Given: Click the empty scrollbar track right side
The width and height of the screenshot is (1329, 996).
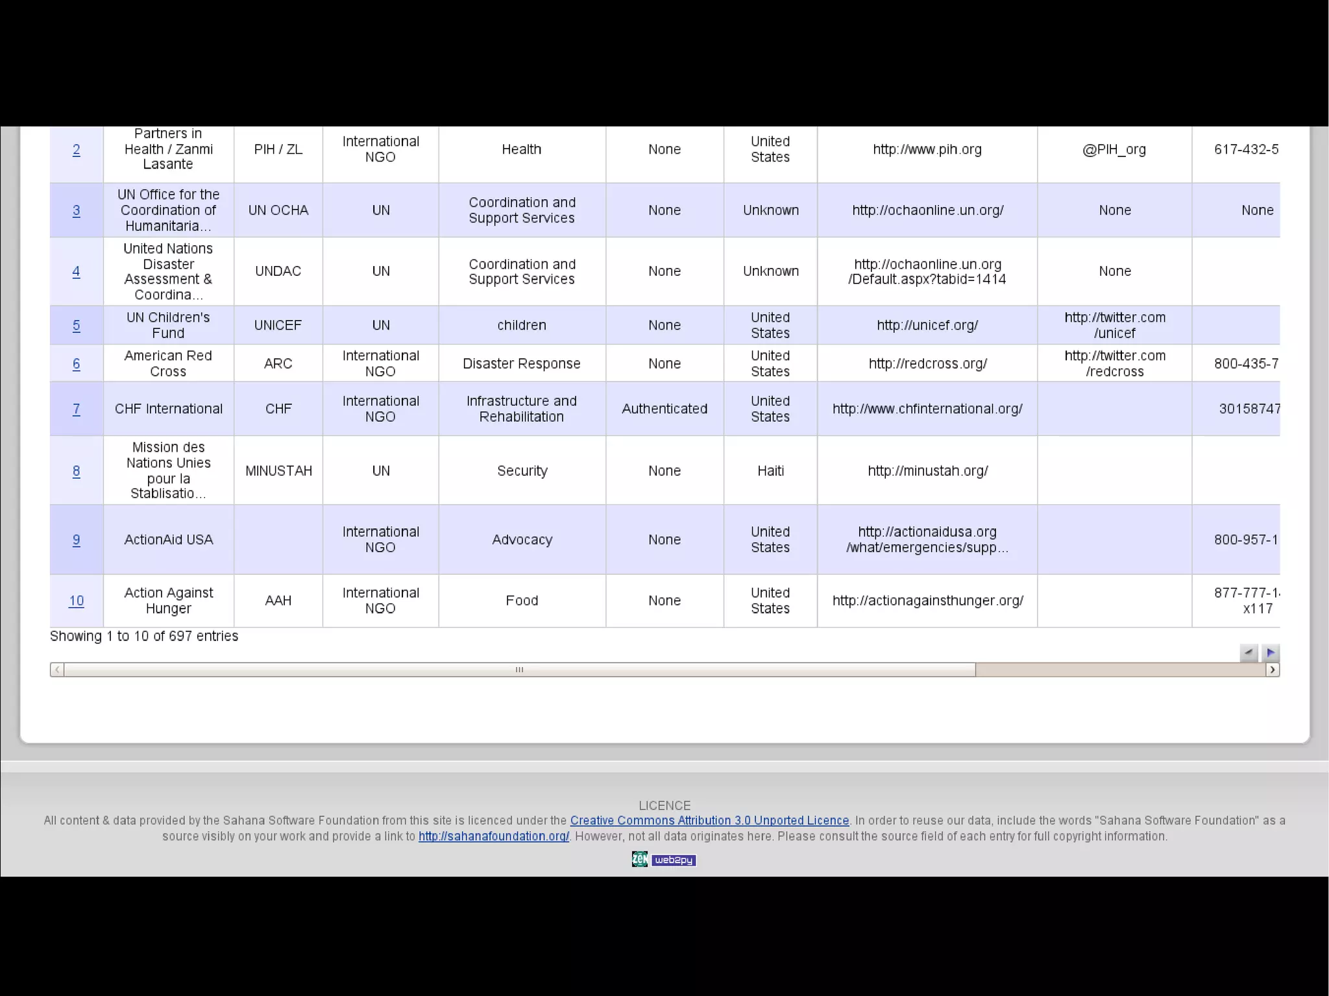Looking at the screenshot, I should pyautogui.click(x=1119, y=670).
